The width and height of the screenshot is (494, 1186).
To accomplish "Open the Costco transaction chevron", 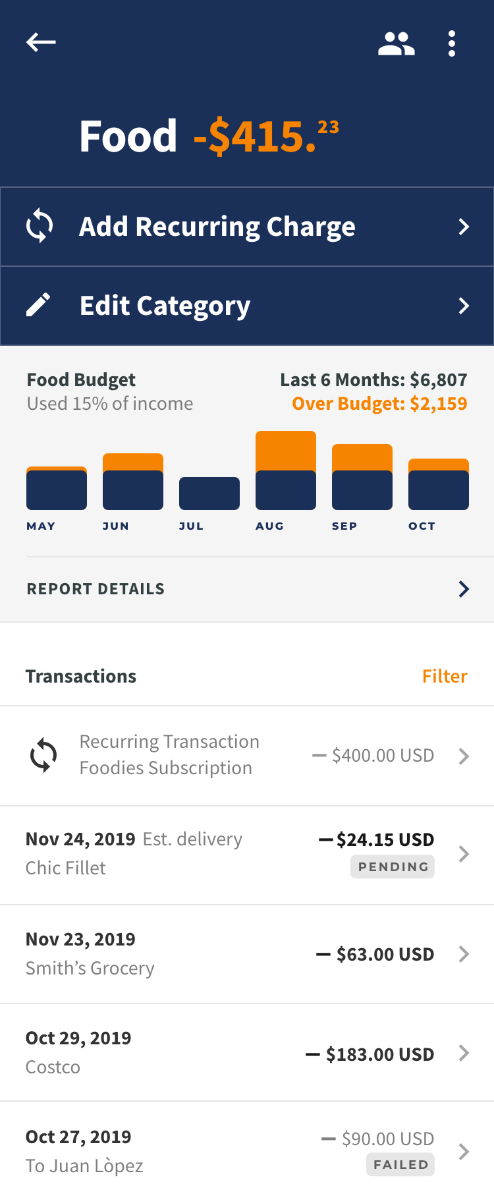I will (464, 1053).
